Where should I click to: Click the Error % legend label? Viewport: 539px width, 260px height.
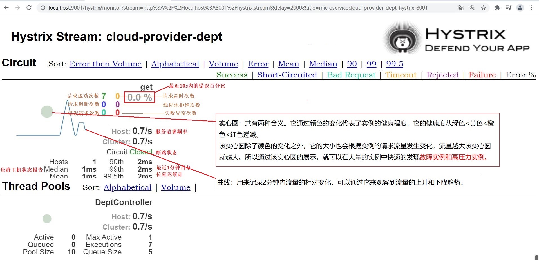click(521, 75)
